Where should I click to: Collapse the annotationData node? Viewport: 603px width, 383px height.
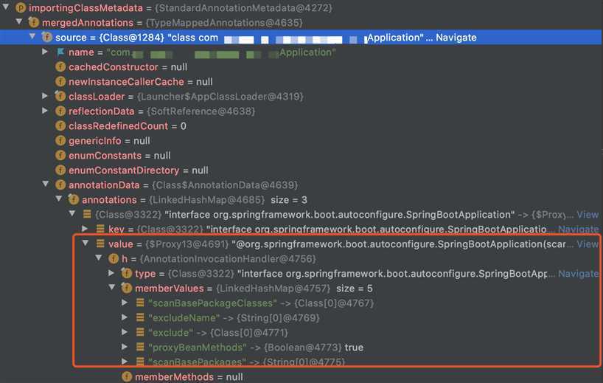click(x=46, y=184)
